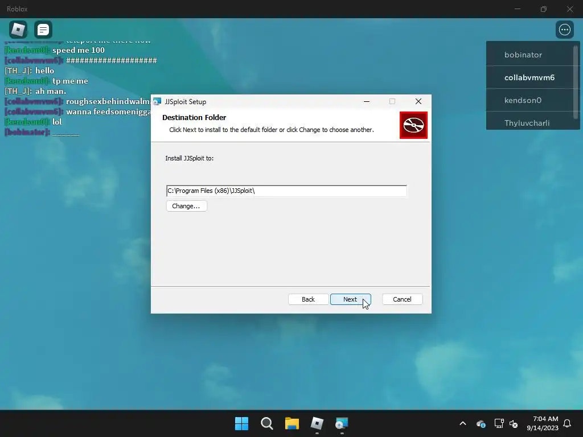Click the Destination Folder heading
583x437 pixels.
pos(194,117)
